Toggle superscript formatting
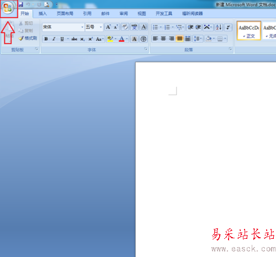This screenshot has height=257, width=276. coord(91,39)
